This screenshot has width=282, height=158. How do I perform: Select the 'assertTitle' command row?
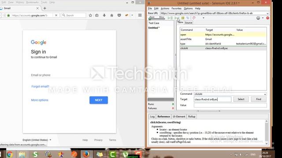(x=223, y=39)
